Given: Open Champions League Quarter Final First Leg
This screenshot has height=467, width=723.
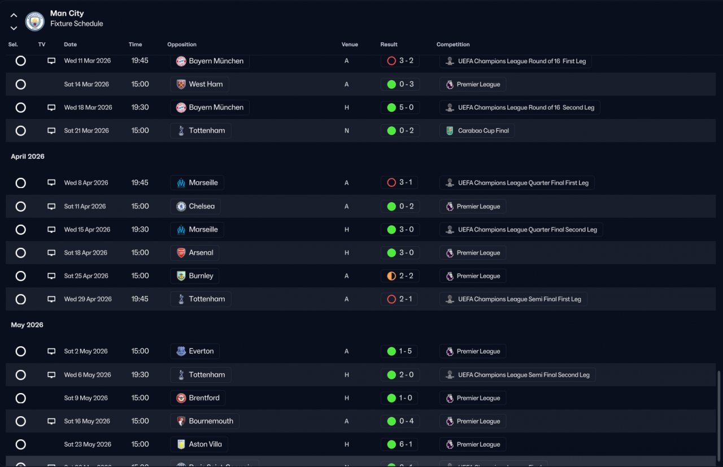Looking at the screenshot, I should (517, 183).
